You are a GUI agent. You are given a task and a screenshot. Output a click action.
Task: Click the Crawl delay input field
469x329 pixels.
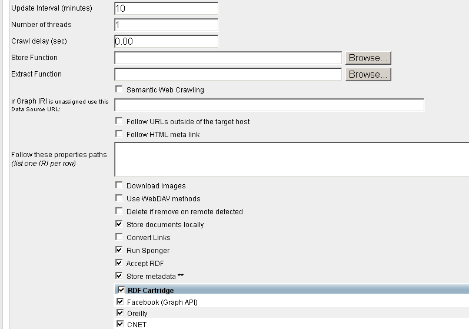[x=166, y=41]
